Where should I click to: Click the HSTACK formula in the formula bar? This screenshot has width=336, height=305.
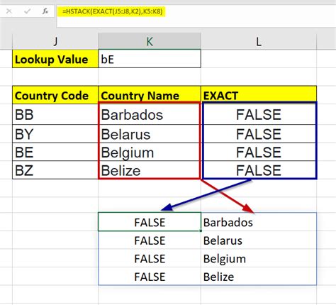[x=112, y=11]
